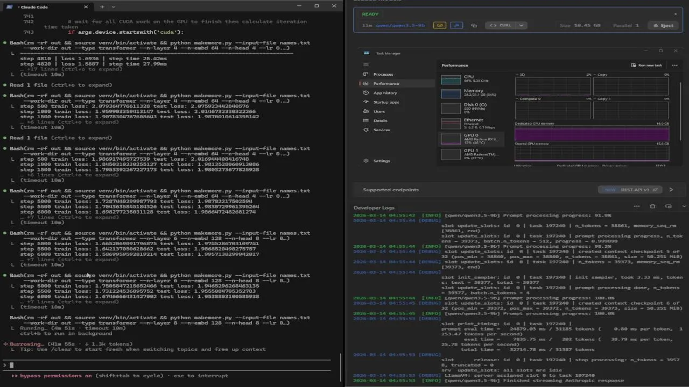Click the cURL button on the model card
689x387 pixels.
(500, 25)
